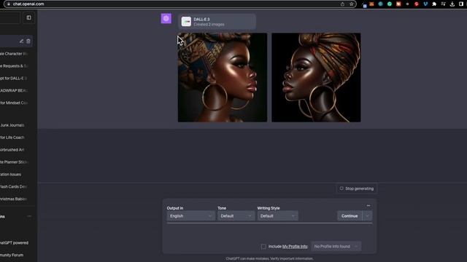Open the orange fox browser extension

pos(371,4)
